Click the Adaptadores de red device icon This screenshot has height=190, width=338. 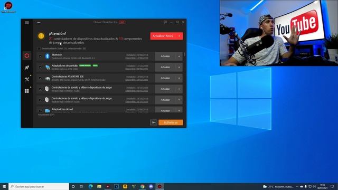[x=48, y=110]
